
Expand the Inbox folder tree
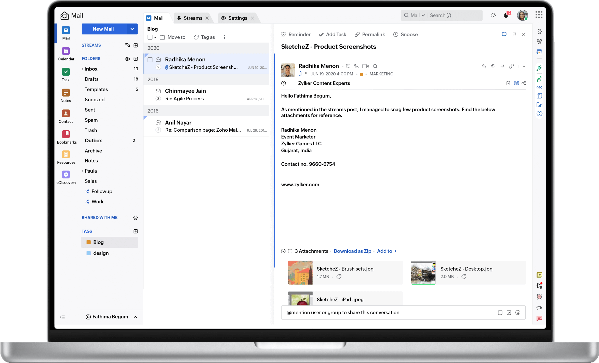(82, 69)
